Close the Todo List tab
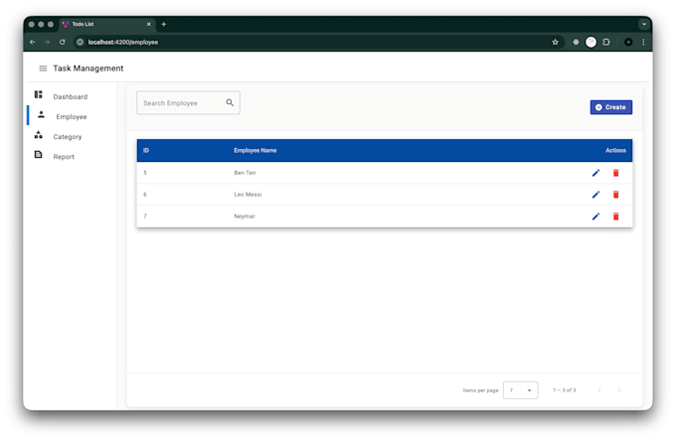The image size is (676, 441). (149, 24)
